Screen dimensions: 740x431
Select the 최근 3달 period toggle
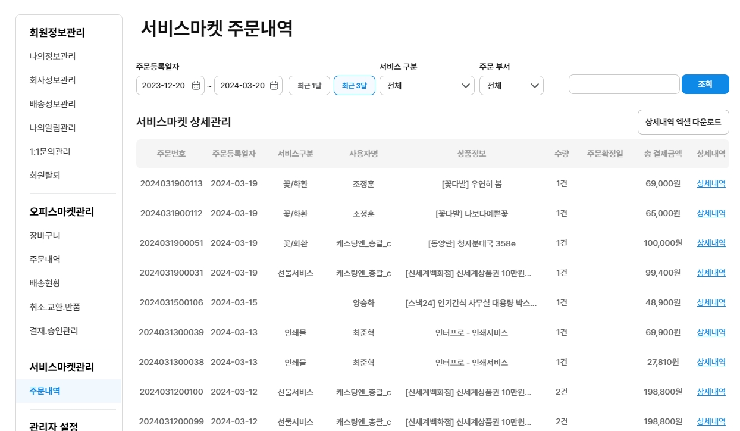(x=354, y=86)
